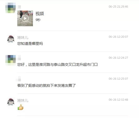
Task: Click the 视频 label next to the thumbnail
Action: 40,14
